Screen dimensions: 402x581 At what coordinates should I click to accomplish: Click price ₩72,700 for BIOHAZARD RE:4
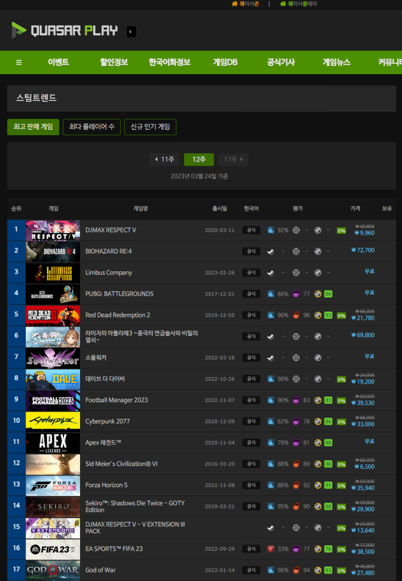[363, 250]
